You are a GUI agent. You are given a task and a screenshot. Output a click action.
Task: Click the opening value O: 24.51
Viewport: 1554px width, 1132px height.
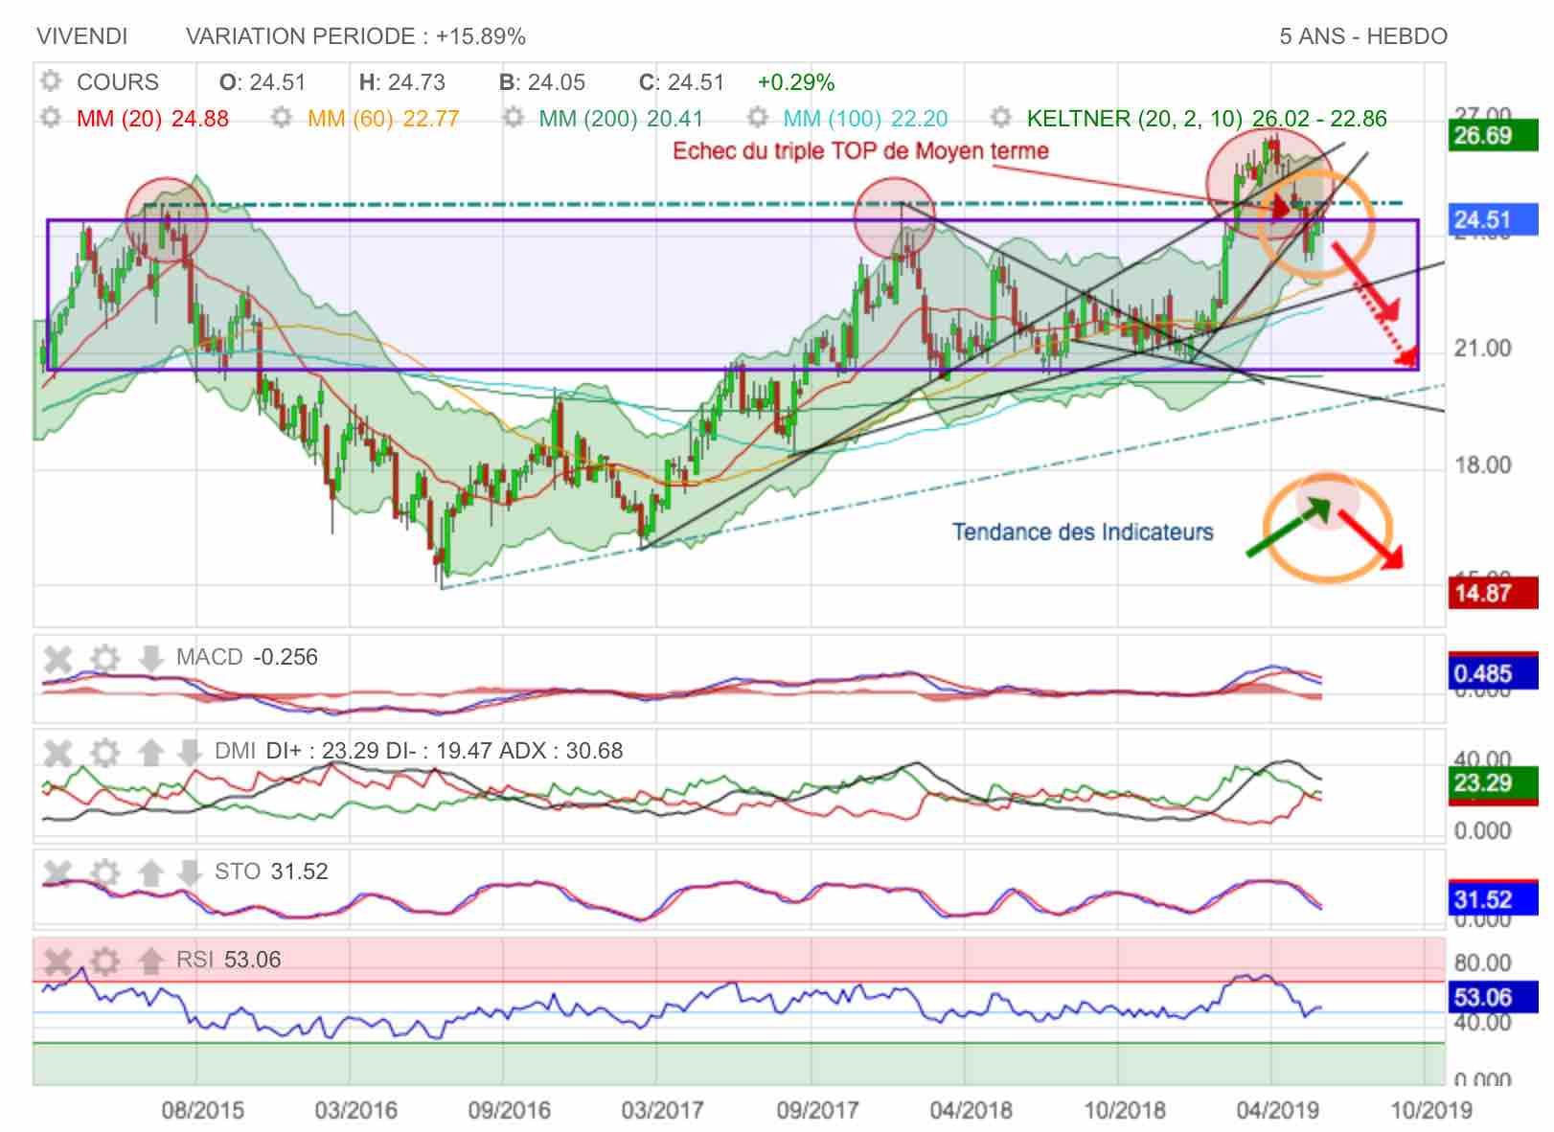pos(263,82)
